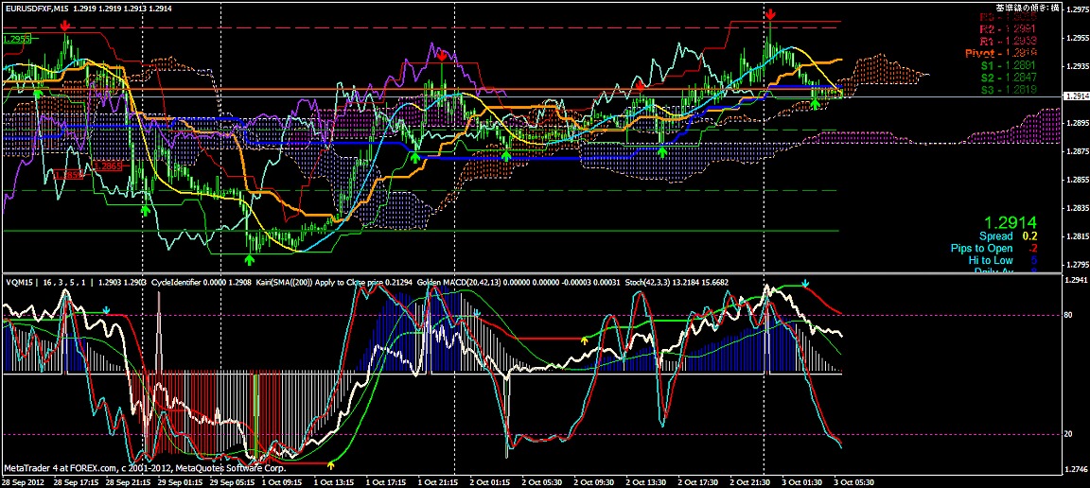Click the red 1.2859 price label box

point(68,175)
